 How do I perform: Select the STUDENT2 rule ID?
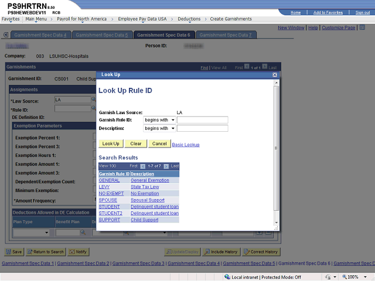click(x=111, y=213)
